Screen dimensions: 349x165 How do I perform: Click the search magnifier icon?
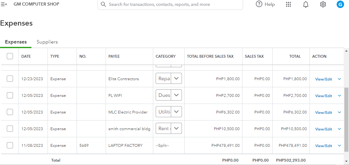coord(103,5)
